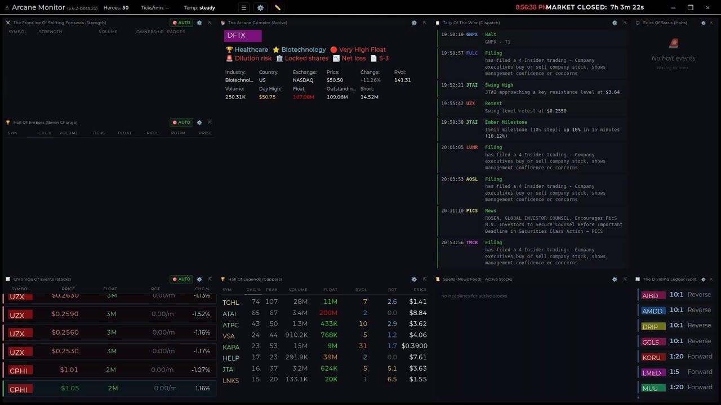Click the trophy icon of Hall Of Embers title
721x405 pixels.
tap(8, 122)
